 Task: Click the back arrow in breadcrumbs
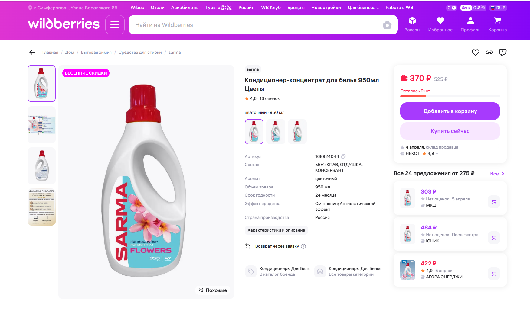(x=32, y=53)
